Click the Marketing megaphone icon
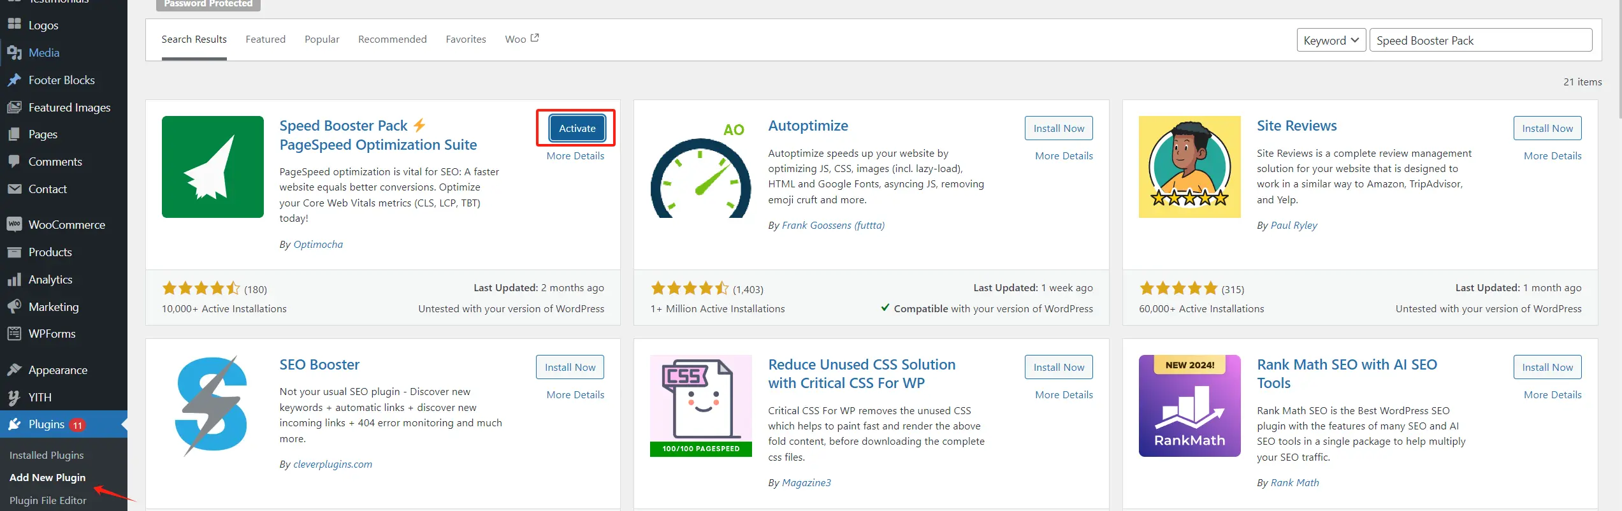 (14, 306)
